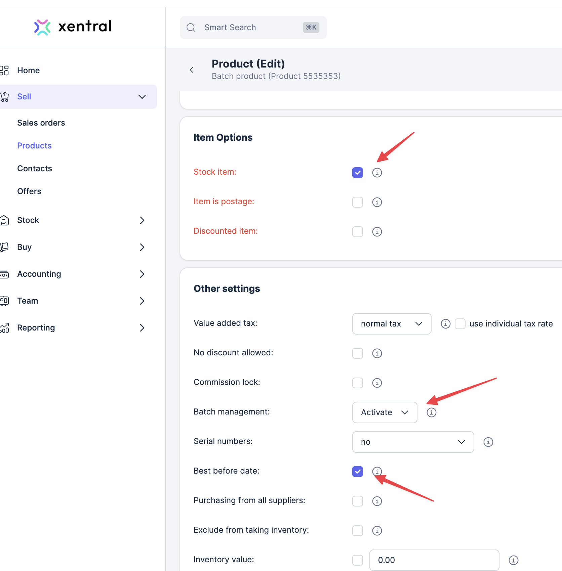Click the Smart Search magnifier icon

(191, 28)
